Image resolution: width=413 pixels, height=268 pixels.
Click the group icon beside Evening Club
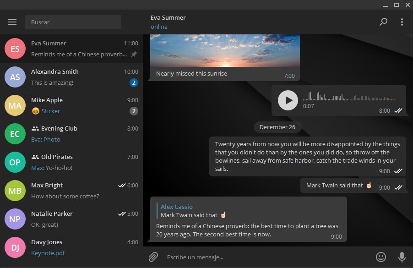pos(35,129)
